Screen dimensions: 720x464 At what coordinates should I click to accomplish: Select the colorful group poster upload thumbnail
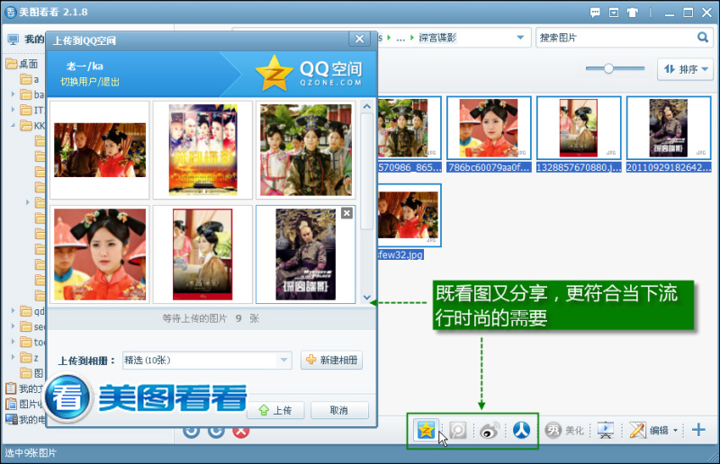tap(203, 150)
